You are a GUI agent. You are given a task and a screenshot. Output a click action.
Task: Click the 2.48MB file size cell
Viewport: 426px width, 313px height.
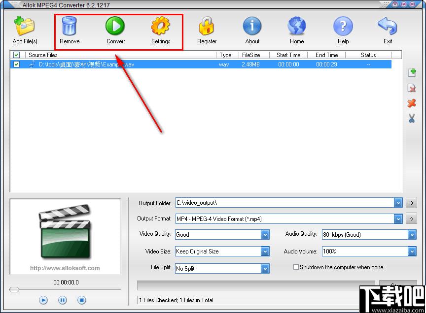click(250, 64)
